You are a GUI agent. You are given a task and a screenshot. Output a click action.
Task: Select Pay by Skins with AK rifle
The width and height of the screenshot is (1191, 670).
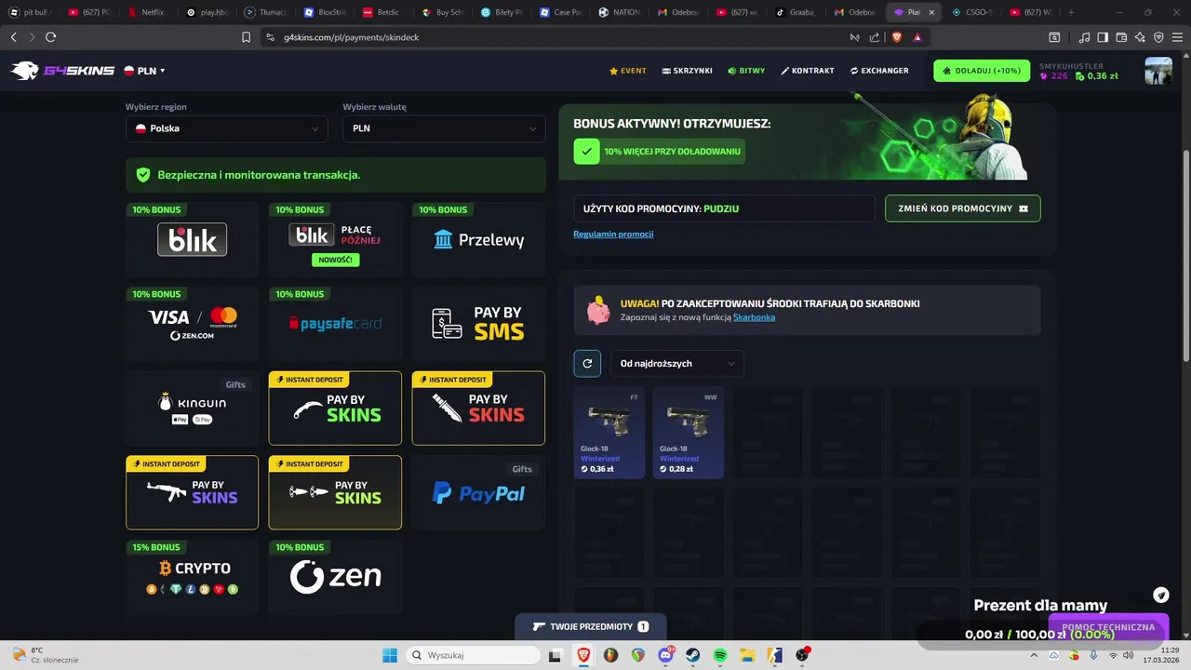click(193, 492)
